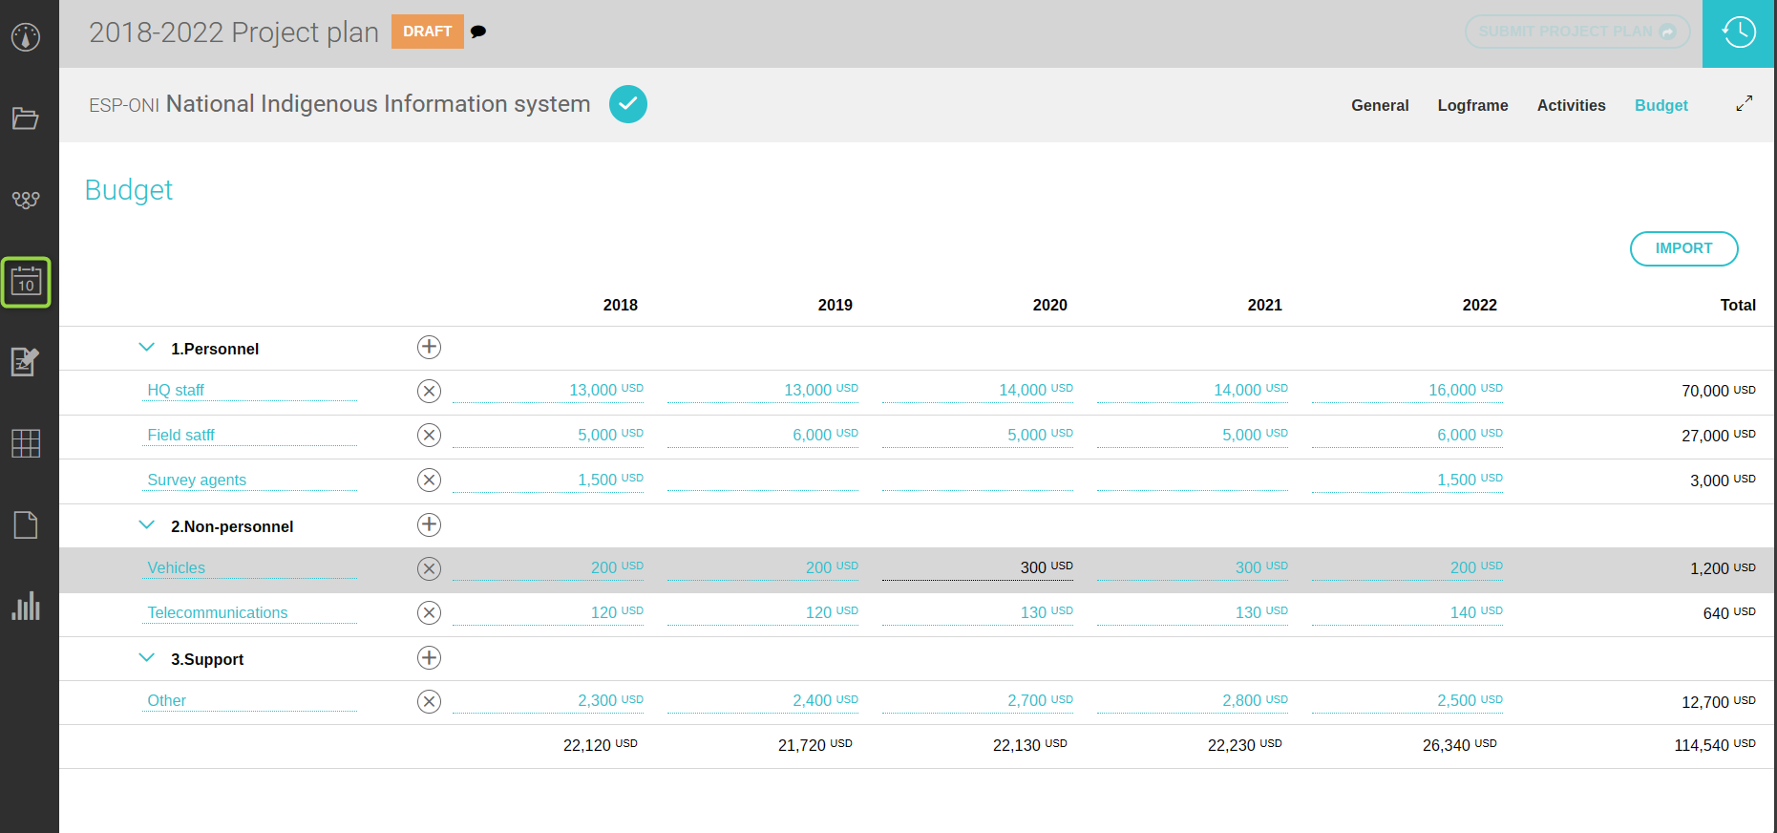1777x833 pixels.
Task: Click the DRAFT status badge
Action: coord(428,32)
